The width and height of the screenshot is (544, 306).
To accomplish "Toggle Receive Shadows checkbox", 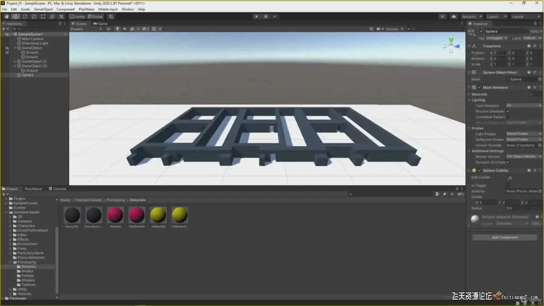I will [x=507, y=111].
